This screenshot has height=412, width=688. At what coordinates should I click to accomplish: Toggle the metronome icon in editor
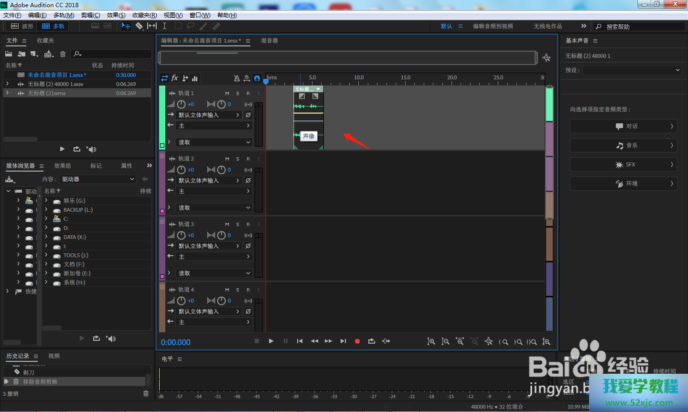tap(236, 78)
